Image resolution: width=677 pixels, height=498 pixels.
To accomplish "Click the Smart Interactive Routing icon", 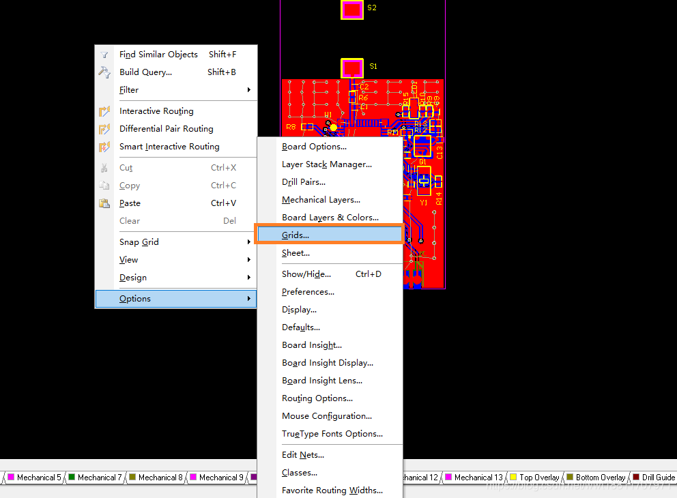I will pos(104,147).
